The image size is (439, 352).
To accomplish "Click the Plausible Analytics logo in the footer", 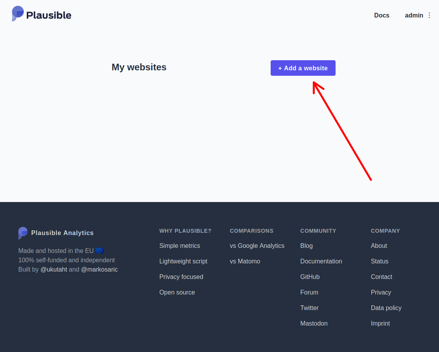I will point(56,233).
